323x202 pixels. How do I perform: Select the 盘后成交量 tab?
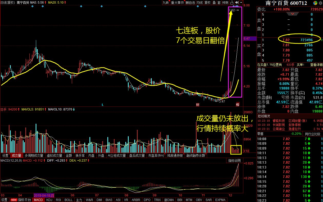(x=137, y=155)
